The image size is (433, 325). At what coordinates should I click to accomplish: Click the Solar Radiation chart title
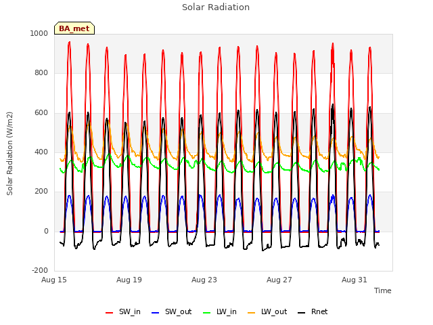[x=216, y=7]
